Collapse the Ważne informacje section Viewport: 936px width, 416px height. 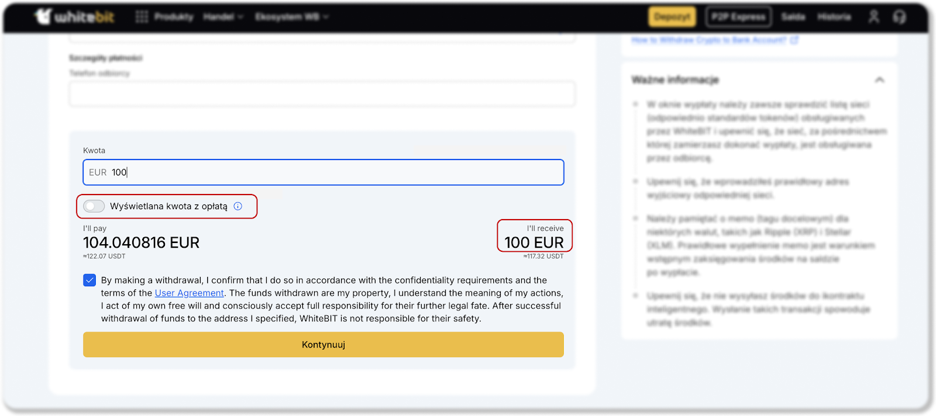click(x=879, y=80)
